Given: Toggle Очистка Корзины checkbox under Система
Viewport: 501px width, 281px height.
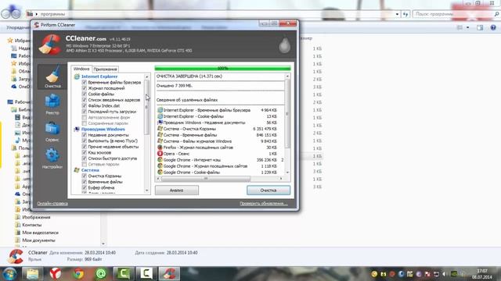Looking at the screenshot, I should (x=85, y=176).
